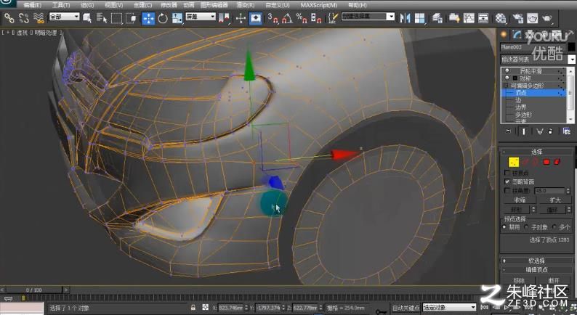
Task: Open the 工具(T) menu
Action: (x=61, y=5)
